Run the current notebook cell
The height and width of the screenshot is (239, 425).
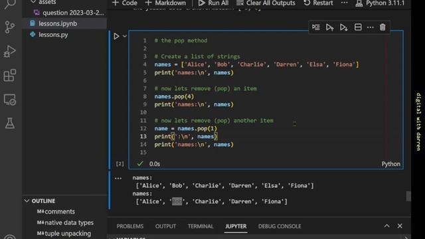(x=116, y=36)
